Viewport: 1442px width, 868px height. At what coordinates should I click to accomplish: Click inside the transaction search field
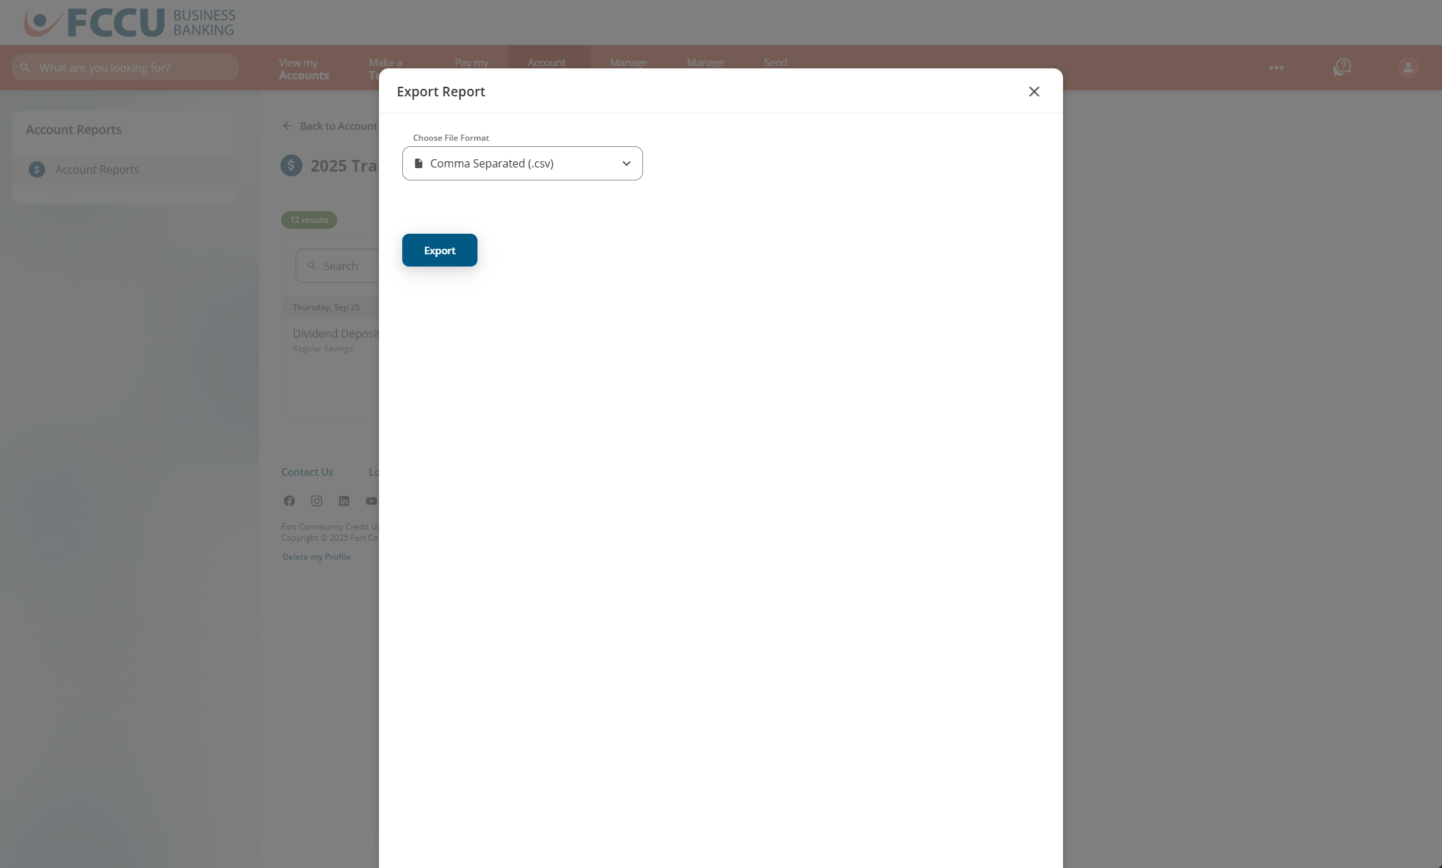(342, 265)
